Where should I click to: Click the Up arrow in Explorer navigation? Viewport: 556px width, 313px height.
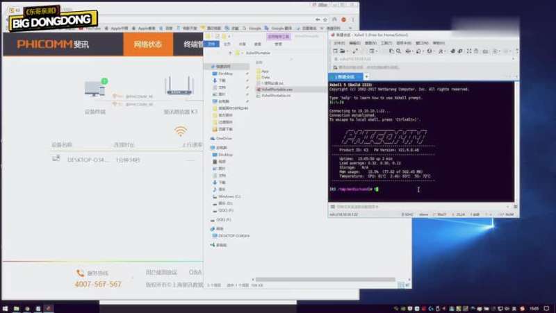(x=230, y=53)
